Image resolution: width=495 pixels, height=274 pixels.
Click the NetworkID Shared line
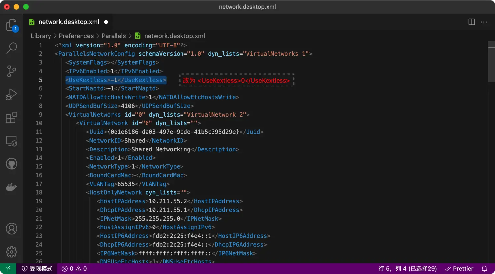point(137,140)
